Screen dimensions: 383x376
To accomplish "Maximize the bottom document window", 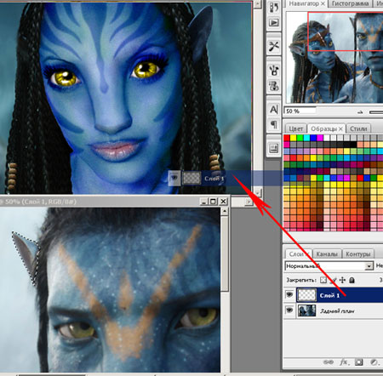I will 213,202.
